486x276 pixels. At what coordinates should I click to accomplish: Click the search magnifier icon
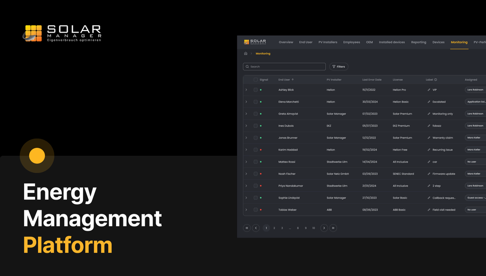247,67
